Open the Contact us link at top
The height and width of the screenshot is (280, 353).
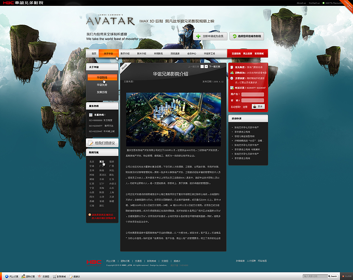click(314, 3)
